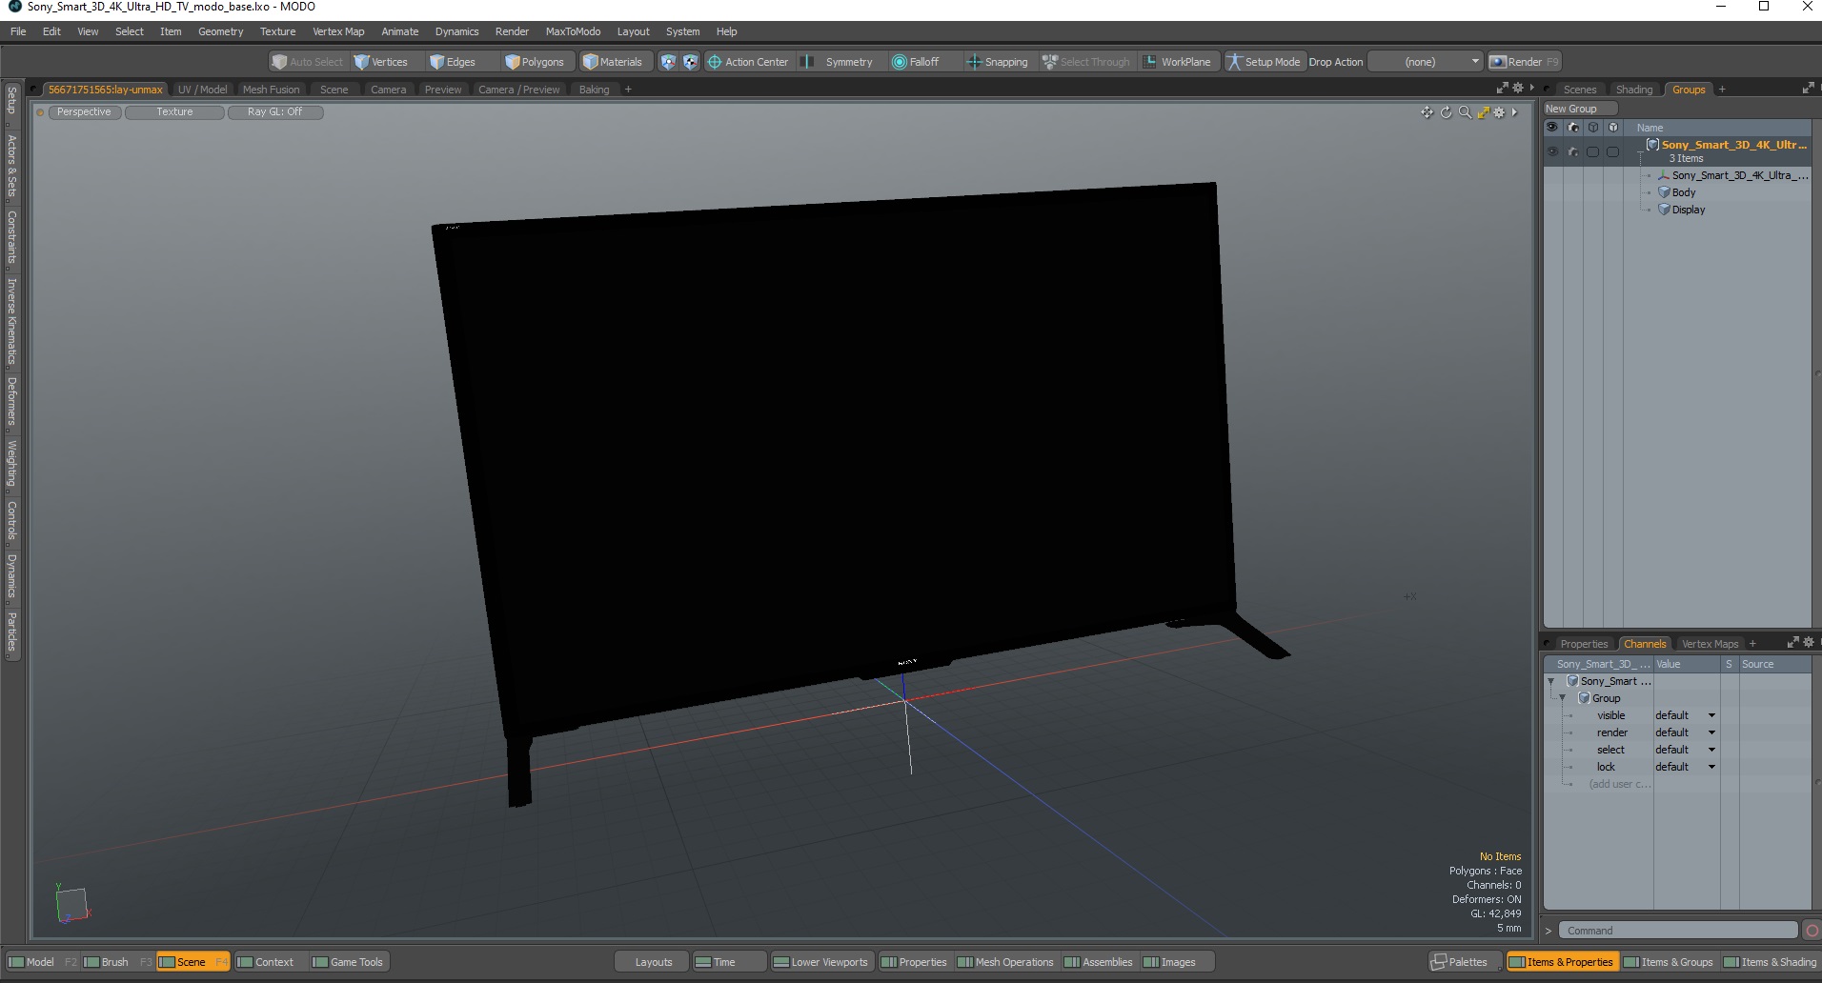The width and height of the screenshot is (1822, 983).
Task: Toggle Setup Mode
Action: click(x=1264, y=62)
